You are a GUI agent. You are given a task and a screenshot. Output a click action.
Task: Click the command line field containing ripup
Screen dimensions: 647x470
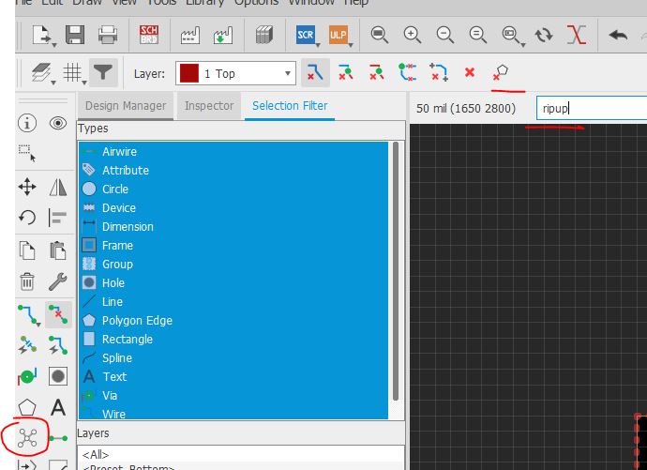tap(591, 108)
